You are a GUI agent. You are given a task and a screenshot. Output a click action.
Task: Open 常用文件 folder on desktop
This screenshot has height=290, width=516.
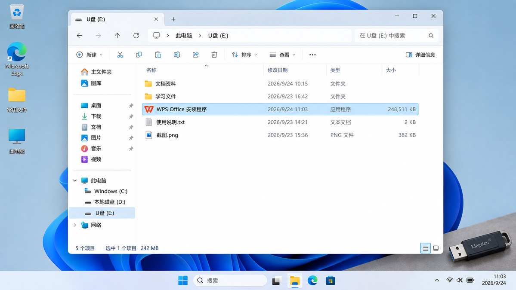click(x=17, y=100)
